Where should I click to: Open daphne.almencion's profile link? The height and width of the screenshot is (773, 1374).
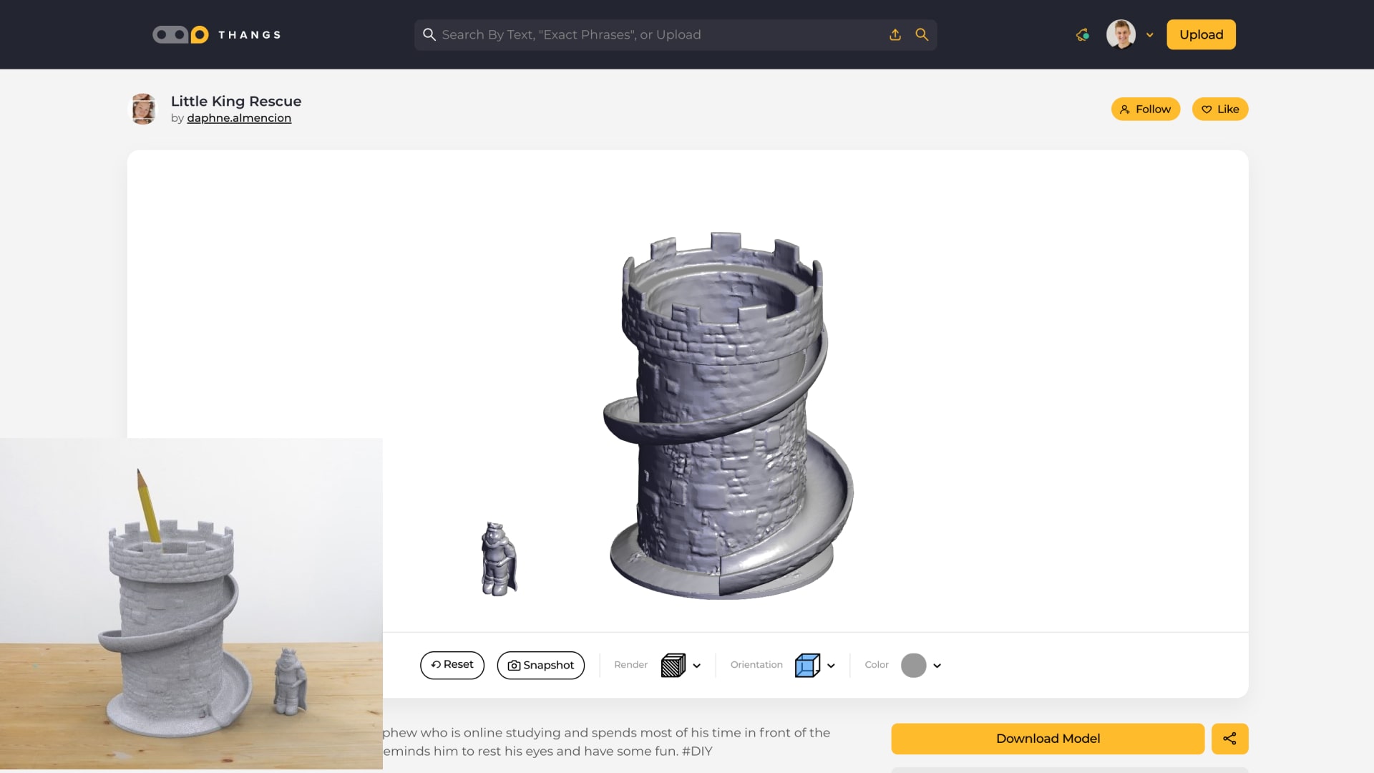239,117
